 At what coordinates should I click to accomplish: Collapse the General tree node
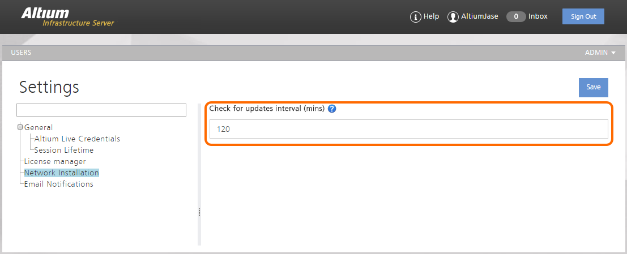[20, 127]
